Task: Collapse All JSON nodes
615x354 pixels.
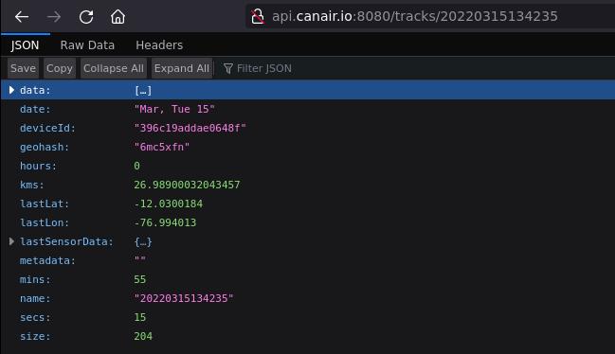Action: click(x=114, y=68)
